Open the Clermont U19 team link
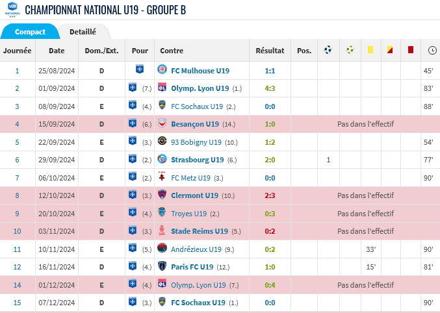The height and width of the screenshot is (313, 440). pos(194,195)
